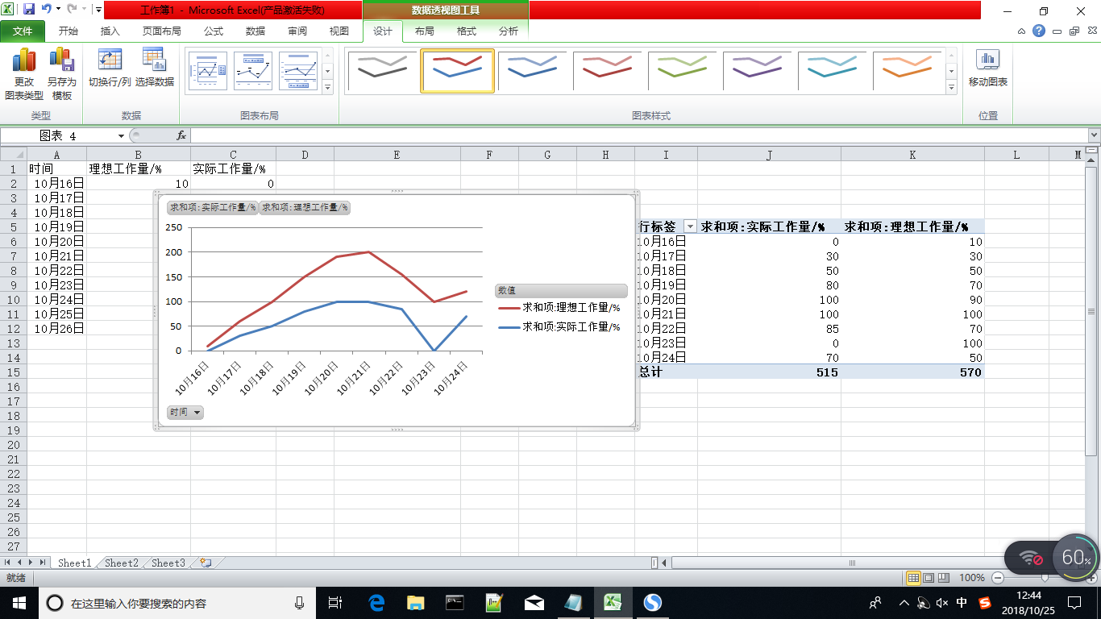Switch to Sheet3
The width and height of the screenshot is (1101, 619).
pos(168,563)
